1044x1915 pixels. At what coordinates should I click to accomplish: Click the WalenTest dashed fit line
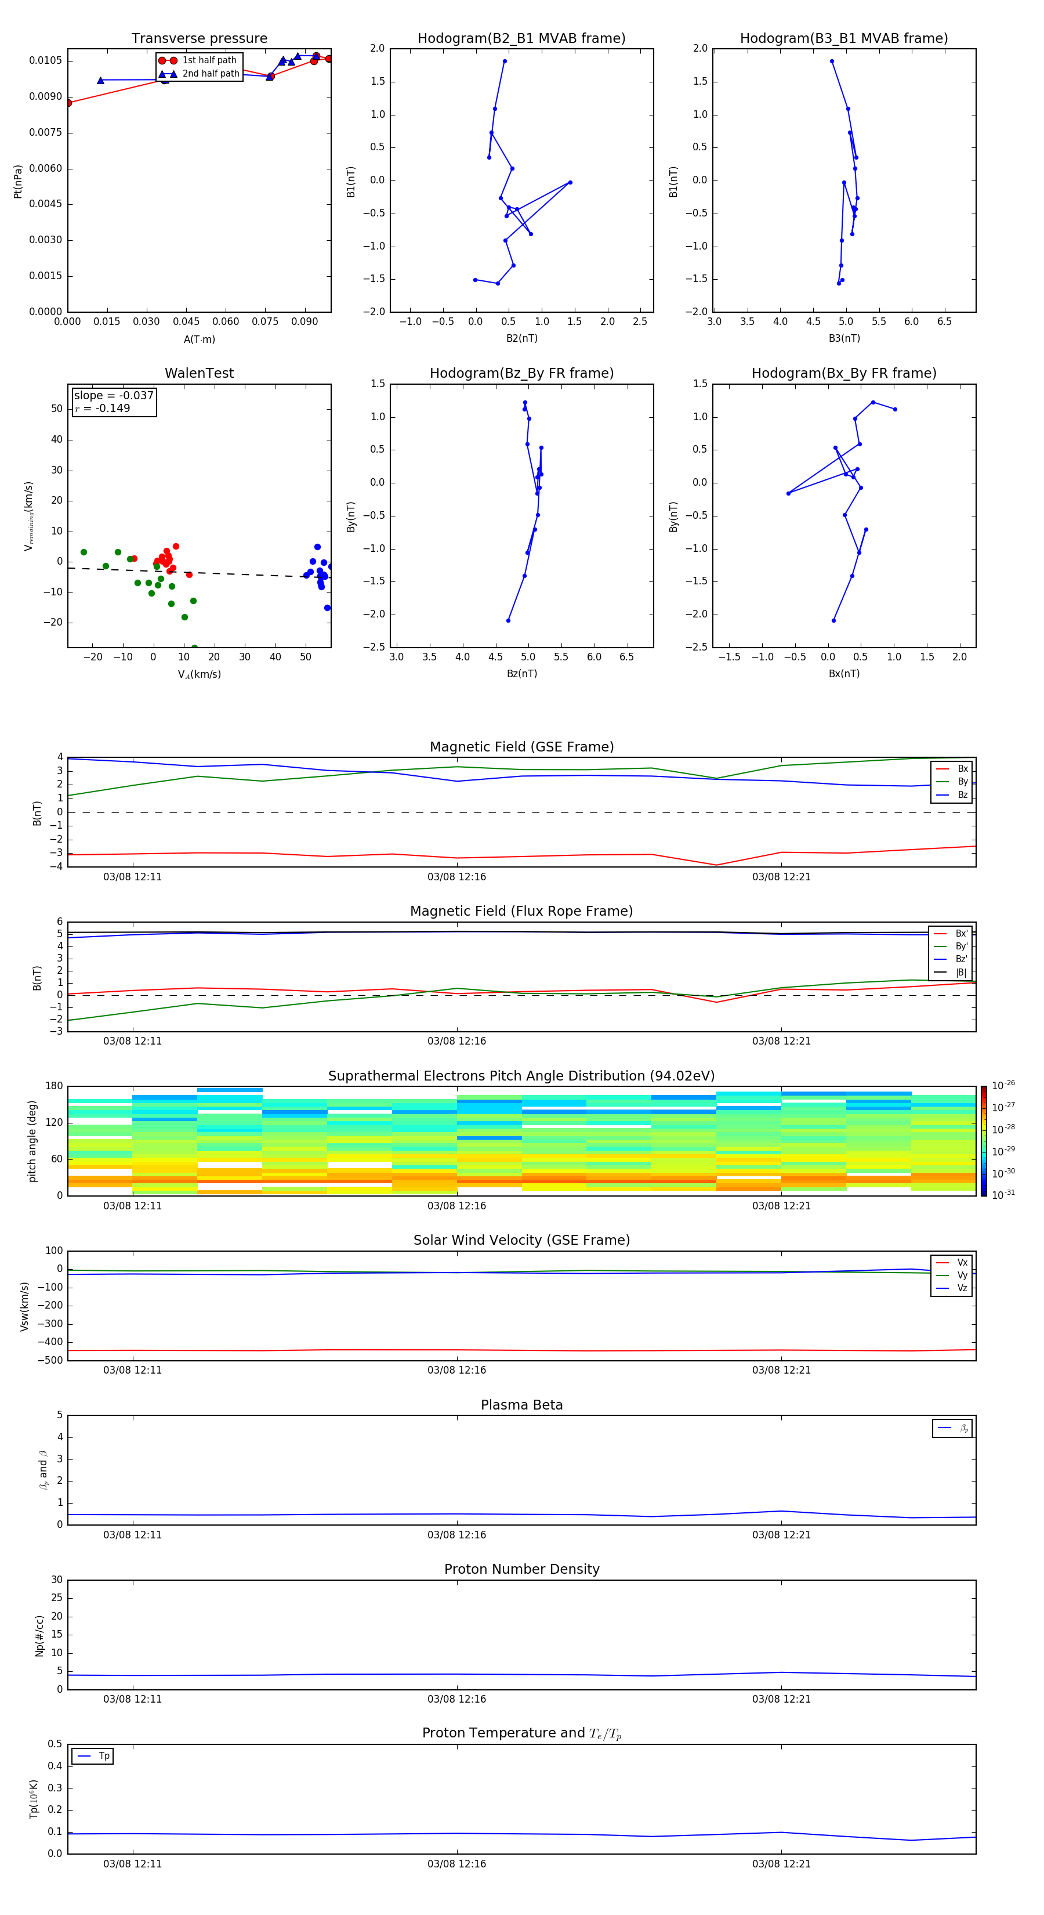pos(199,572)
